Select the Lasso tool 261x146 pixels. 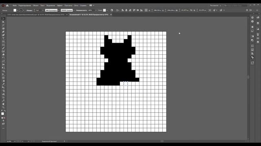click(3, 28)
